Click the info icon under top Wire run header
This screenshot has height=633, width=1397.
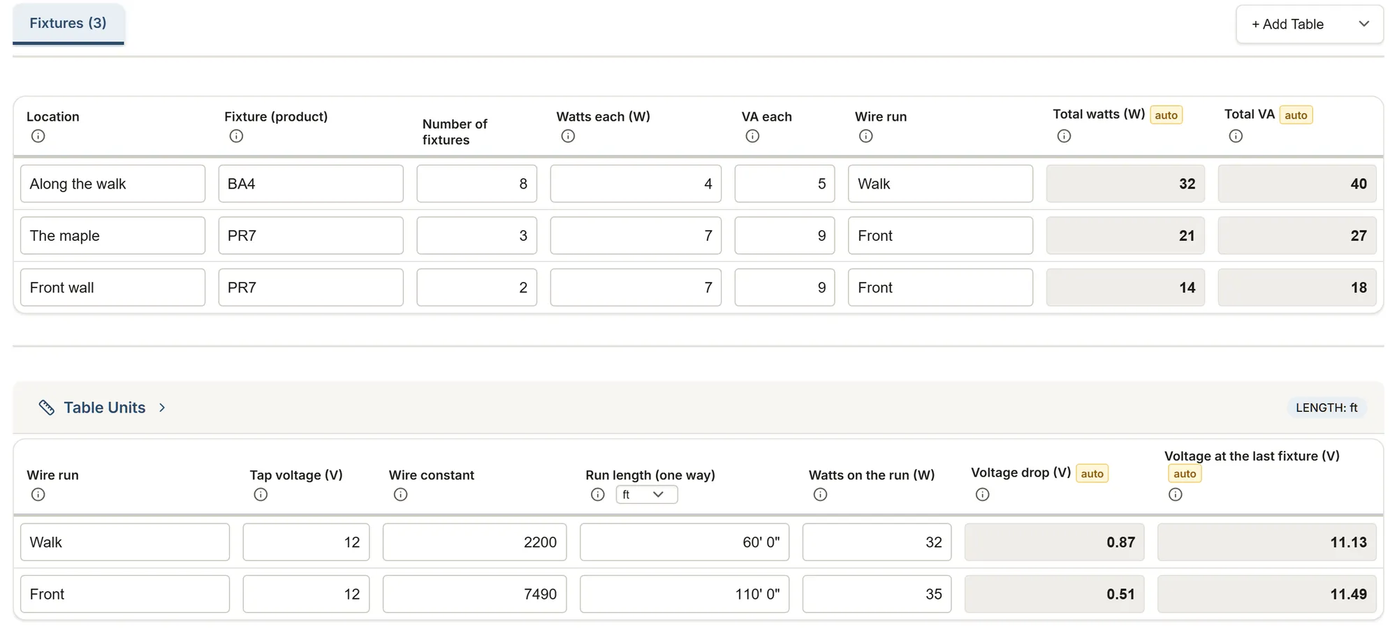tap(866, 136)
